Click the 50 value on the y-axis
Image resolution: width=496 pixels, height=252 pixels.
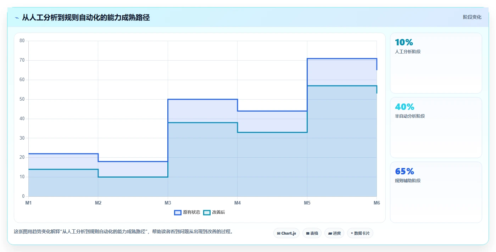coord(22,99)
